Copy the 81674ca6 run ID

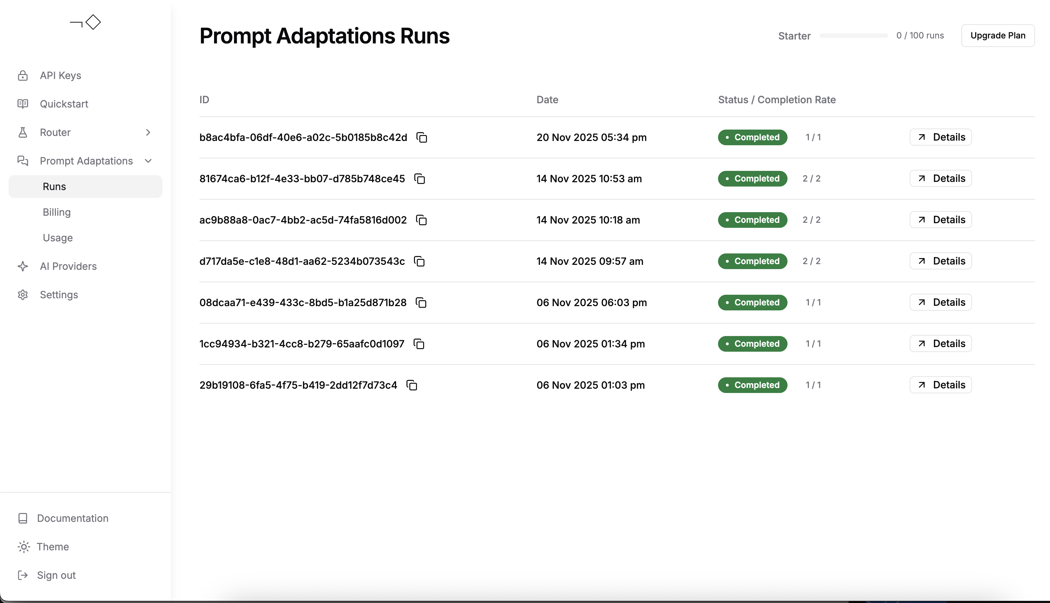[x=419, y=178]
